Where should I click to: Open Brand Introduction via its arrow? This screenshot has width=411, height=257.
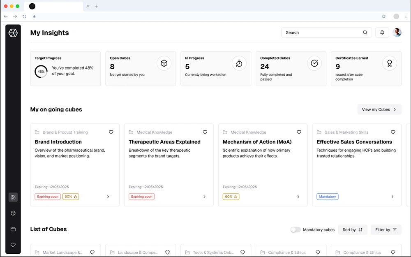click(x=108, y=197)
